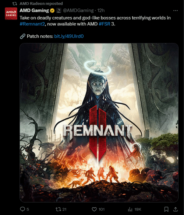Viewport: 184px width, 215px height.
Task: Open the AMD Gaming display name
Action: [x=34, y=10]
